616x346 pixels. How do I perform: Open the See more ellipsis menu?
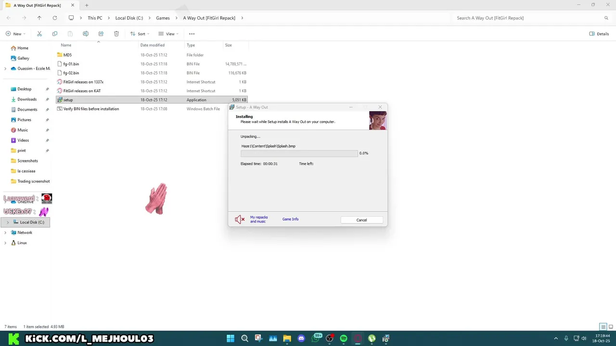click(x=192, y=34)
